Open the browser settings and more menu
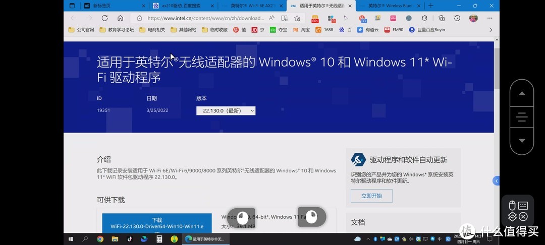Viewport: 545px width, 245px height. pos(489,18)
